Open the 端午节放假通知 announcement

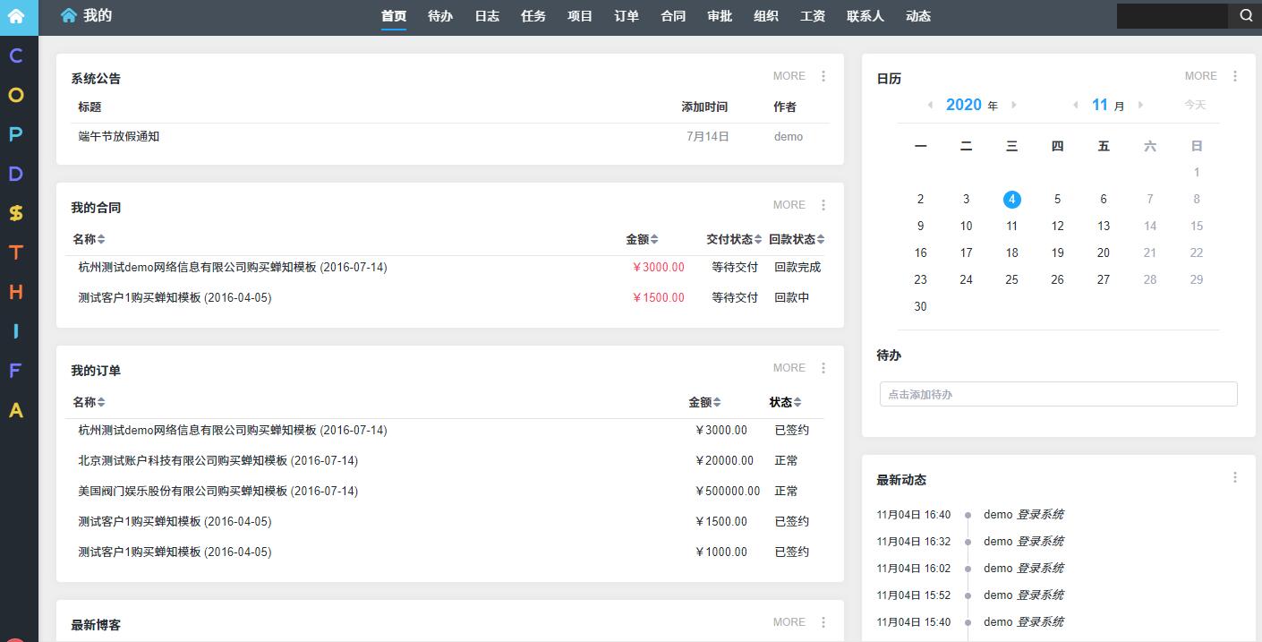point(119,137)
